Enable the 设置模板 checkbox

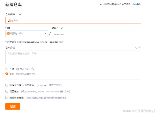[7, 91]
